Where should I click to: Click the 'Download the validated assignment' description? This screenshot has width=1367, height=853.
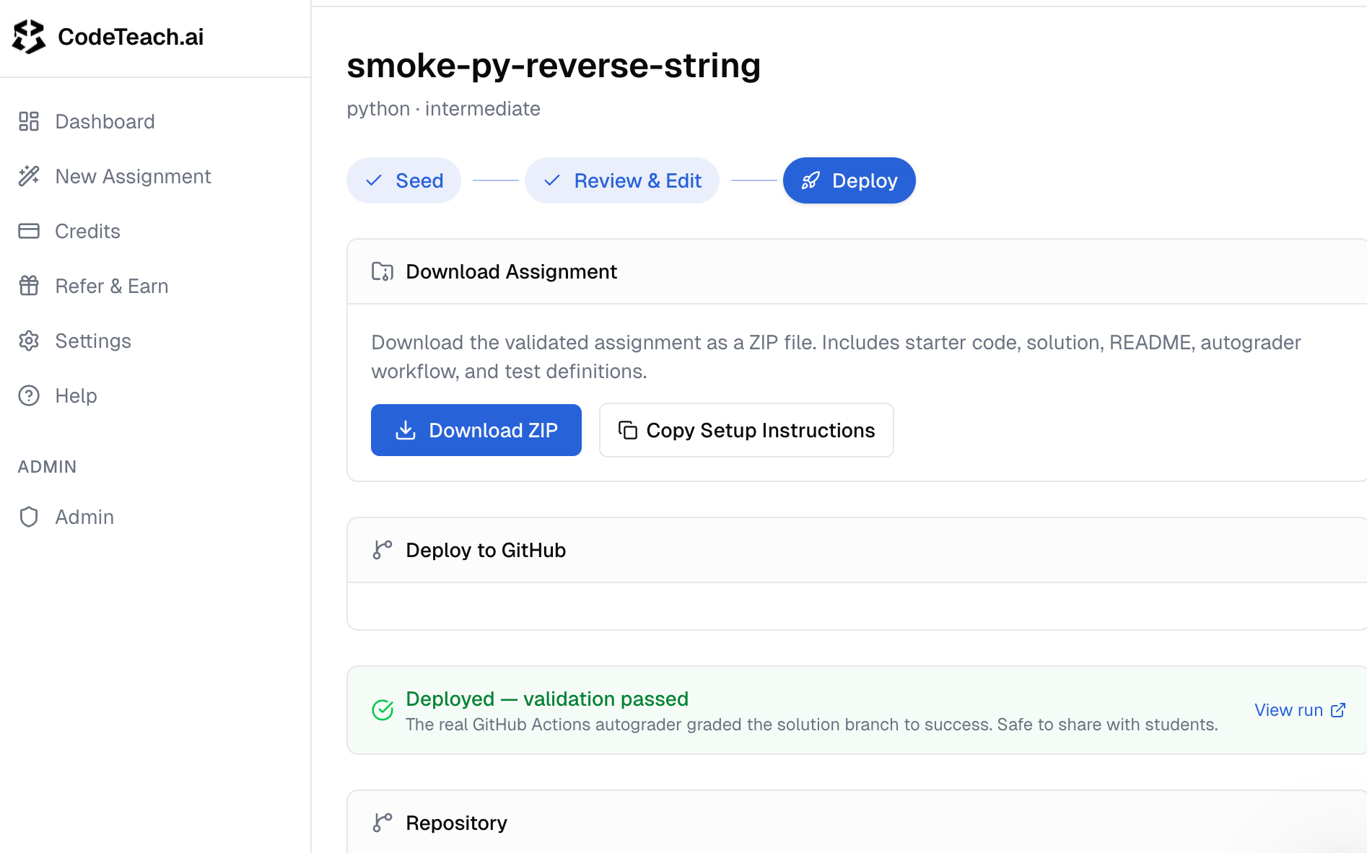pyautogui.click(x=836, y=356)
